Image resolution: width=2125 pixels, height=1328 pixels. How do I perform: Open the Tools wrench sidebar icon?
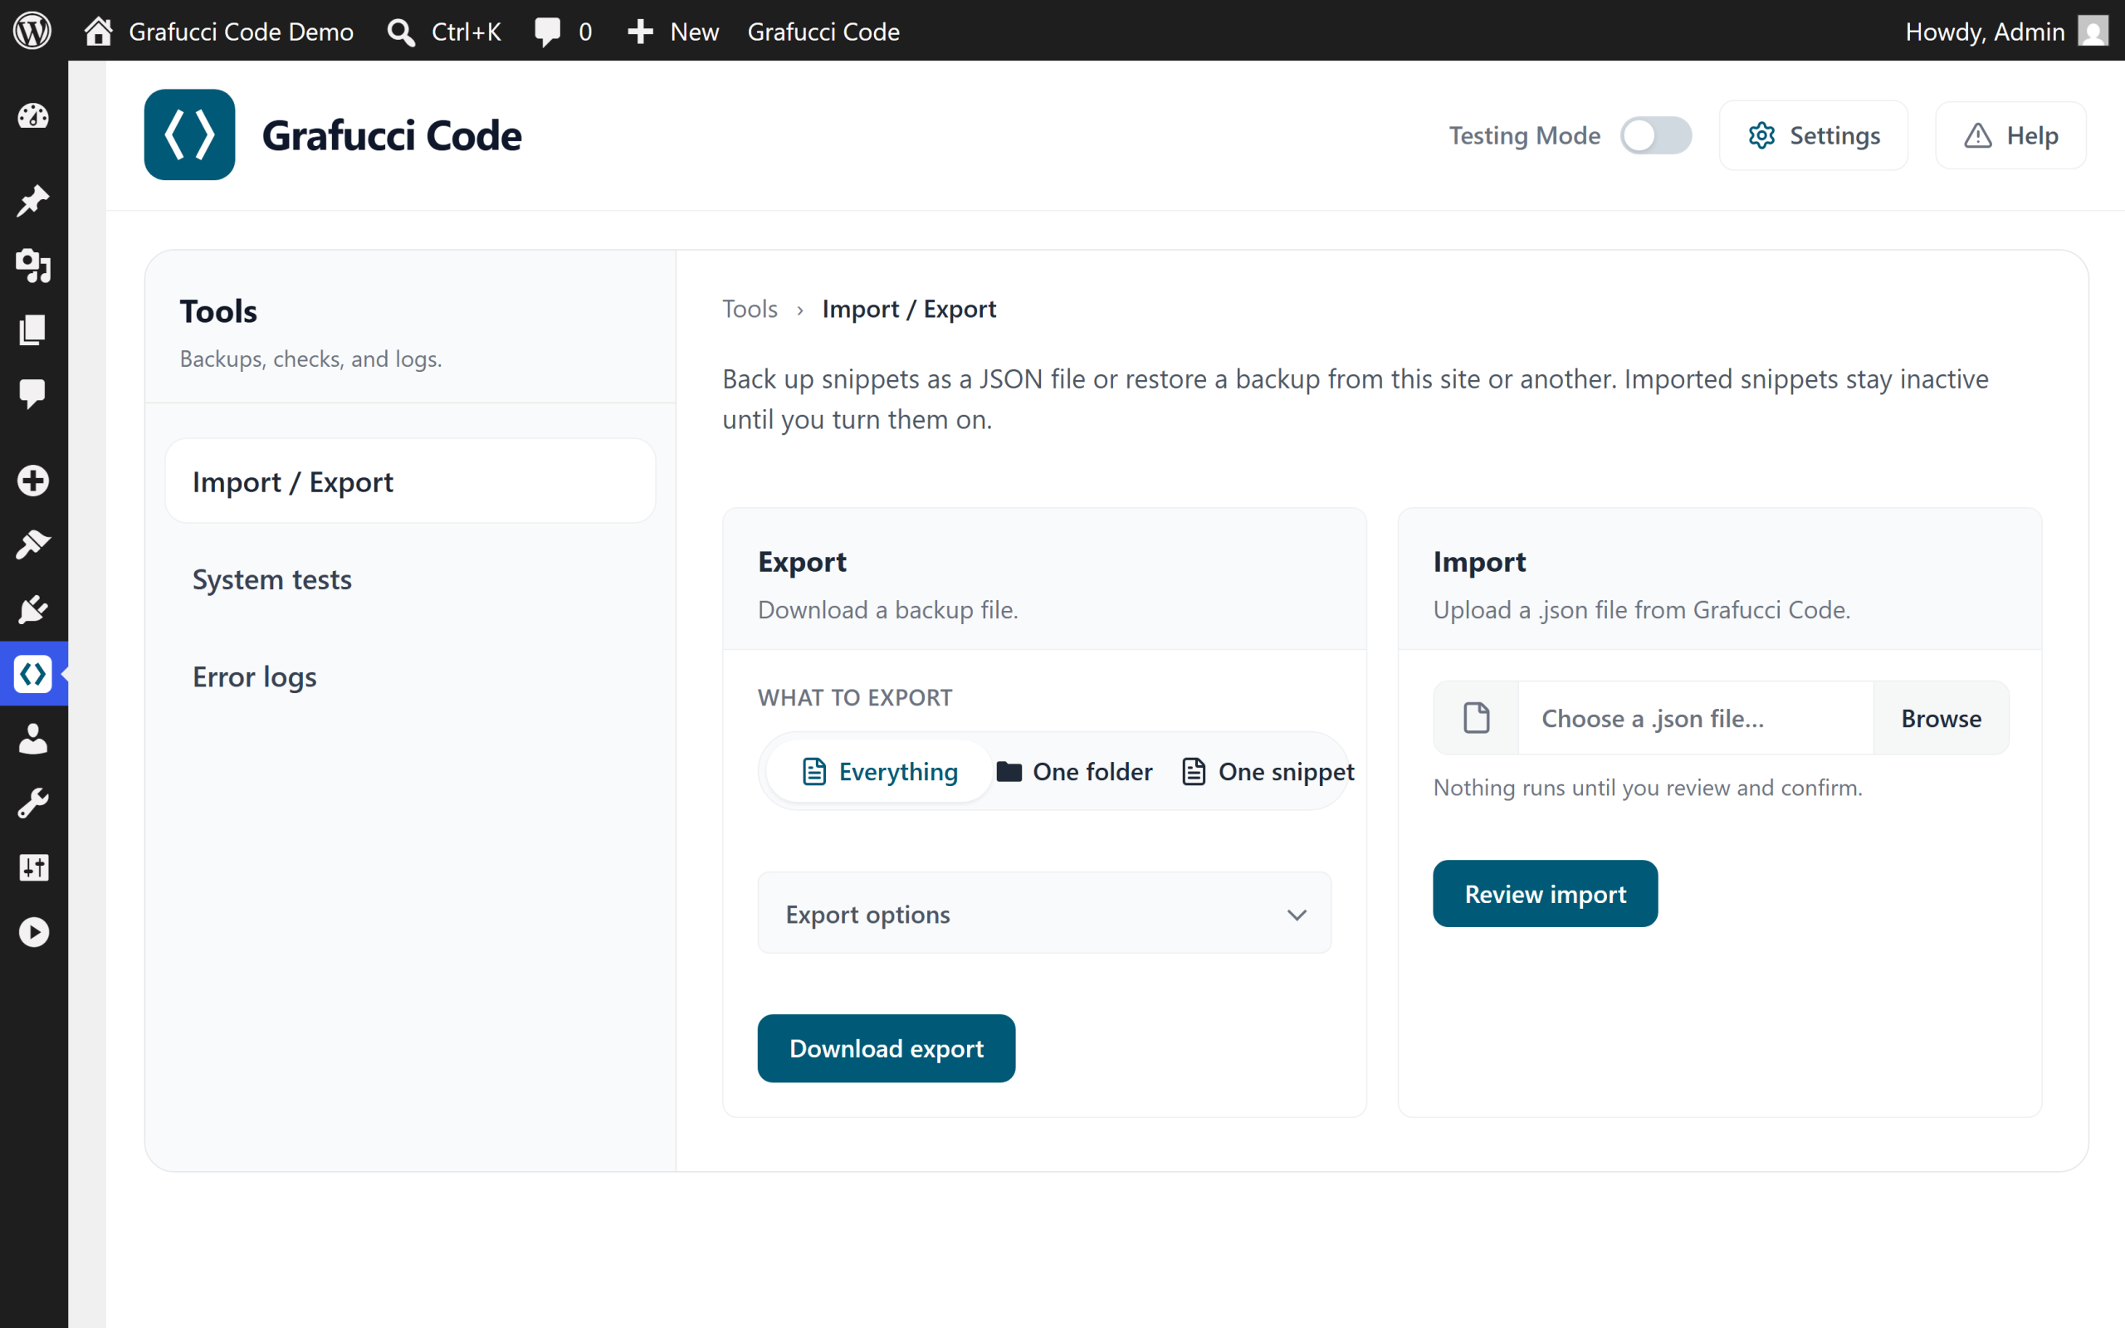pyautogui.click(x=33, y=803)
